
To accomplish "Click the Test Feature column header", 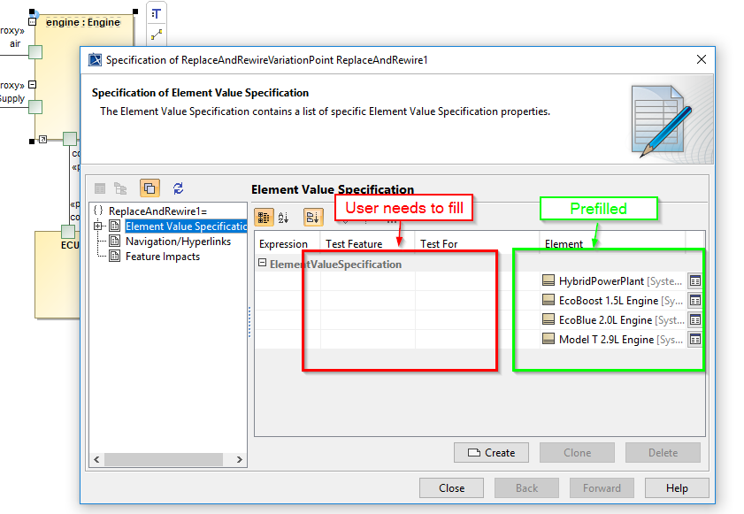I will click(x=368, y=244).
